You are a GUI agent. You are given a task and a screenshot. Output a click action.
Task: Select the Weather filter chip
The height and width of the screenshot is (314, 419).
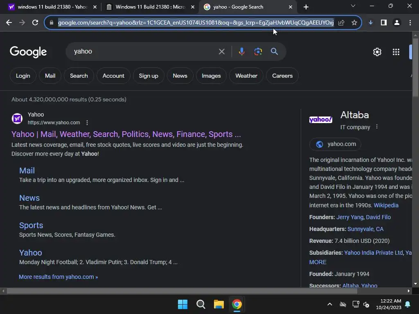tap(246, 76)
